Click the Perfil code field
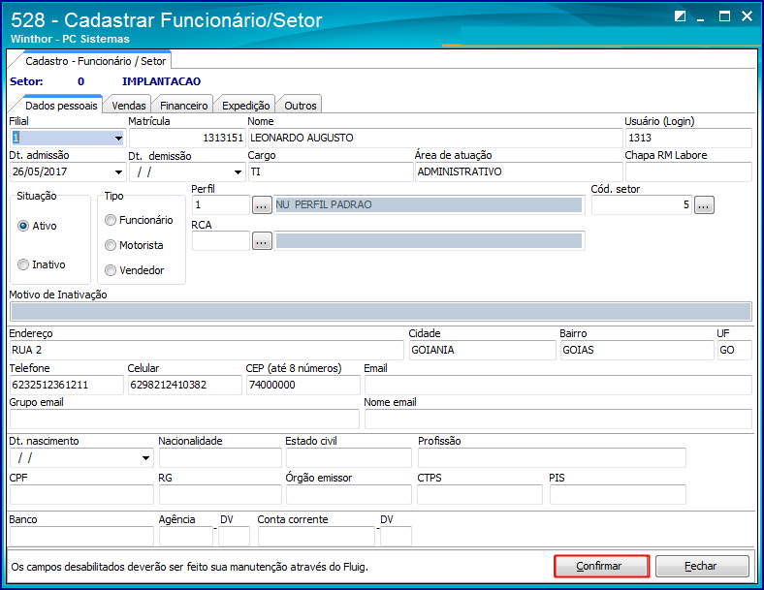Screen dimensions: 764x590 221,205
